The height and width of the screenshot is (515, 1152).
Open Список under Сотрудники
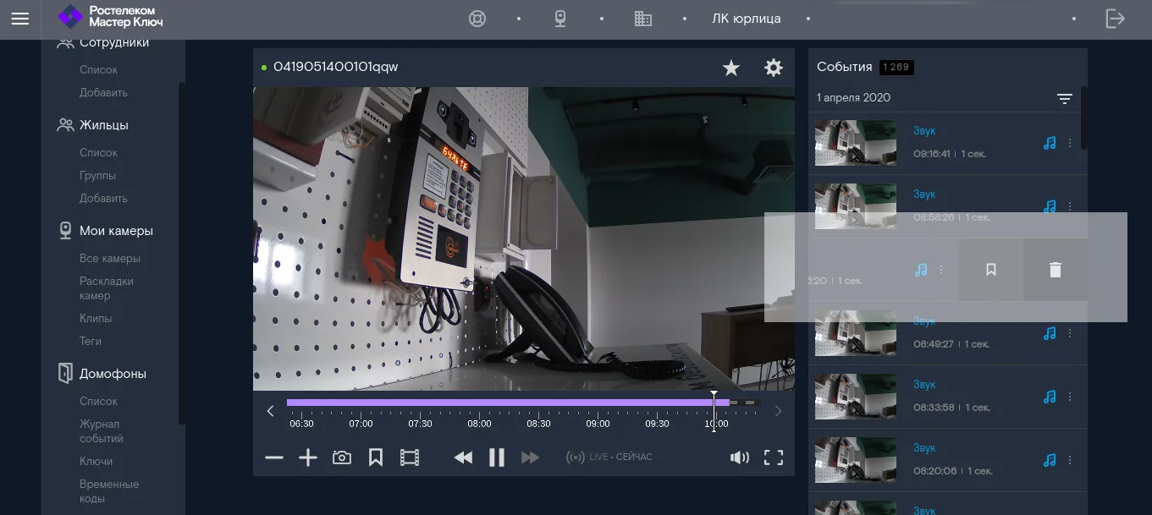(98, 70)
